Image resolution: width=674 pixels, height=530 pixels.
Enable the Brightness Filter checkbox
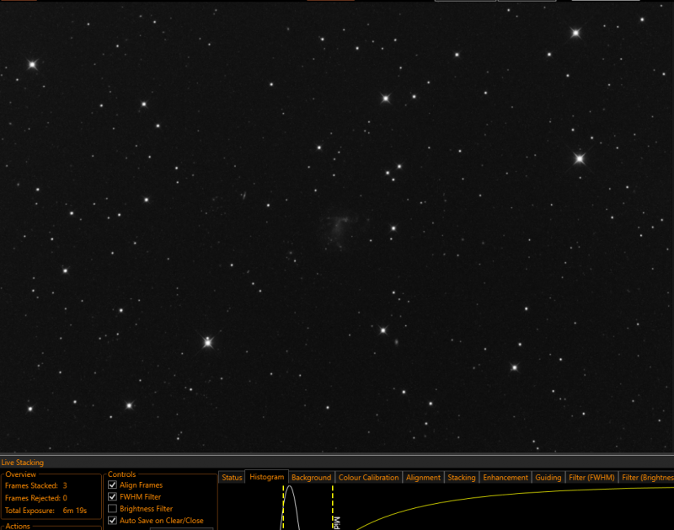[112, 508]
